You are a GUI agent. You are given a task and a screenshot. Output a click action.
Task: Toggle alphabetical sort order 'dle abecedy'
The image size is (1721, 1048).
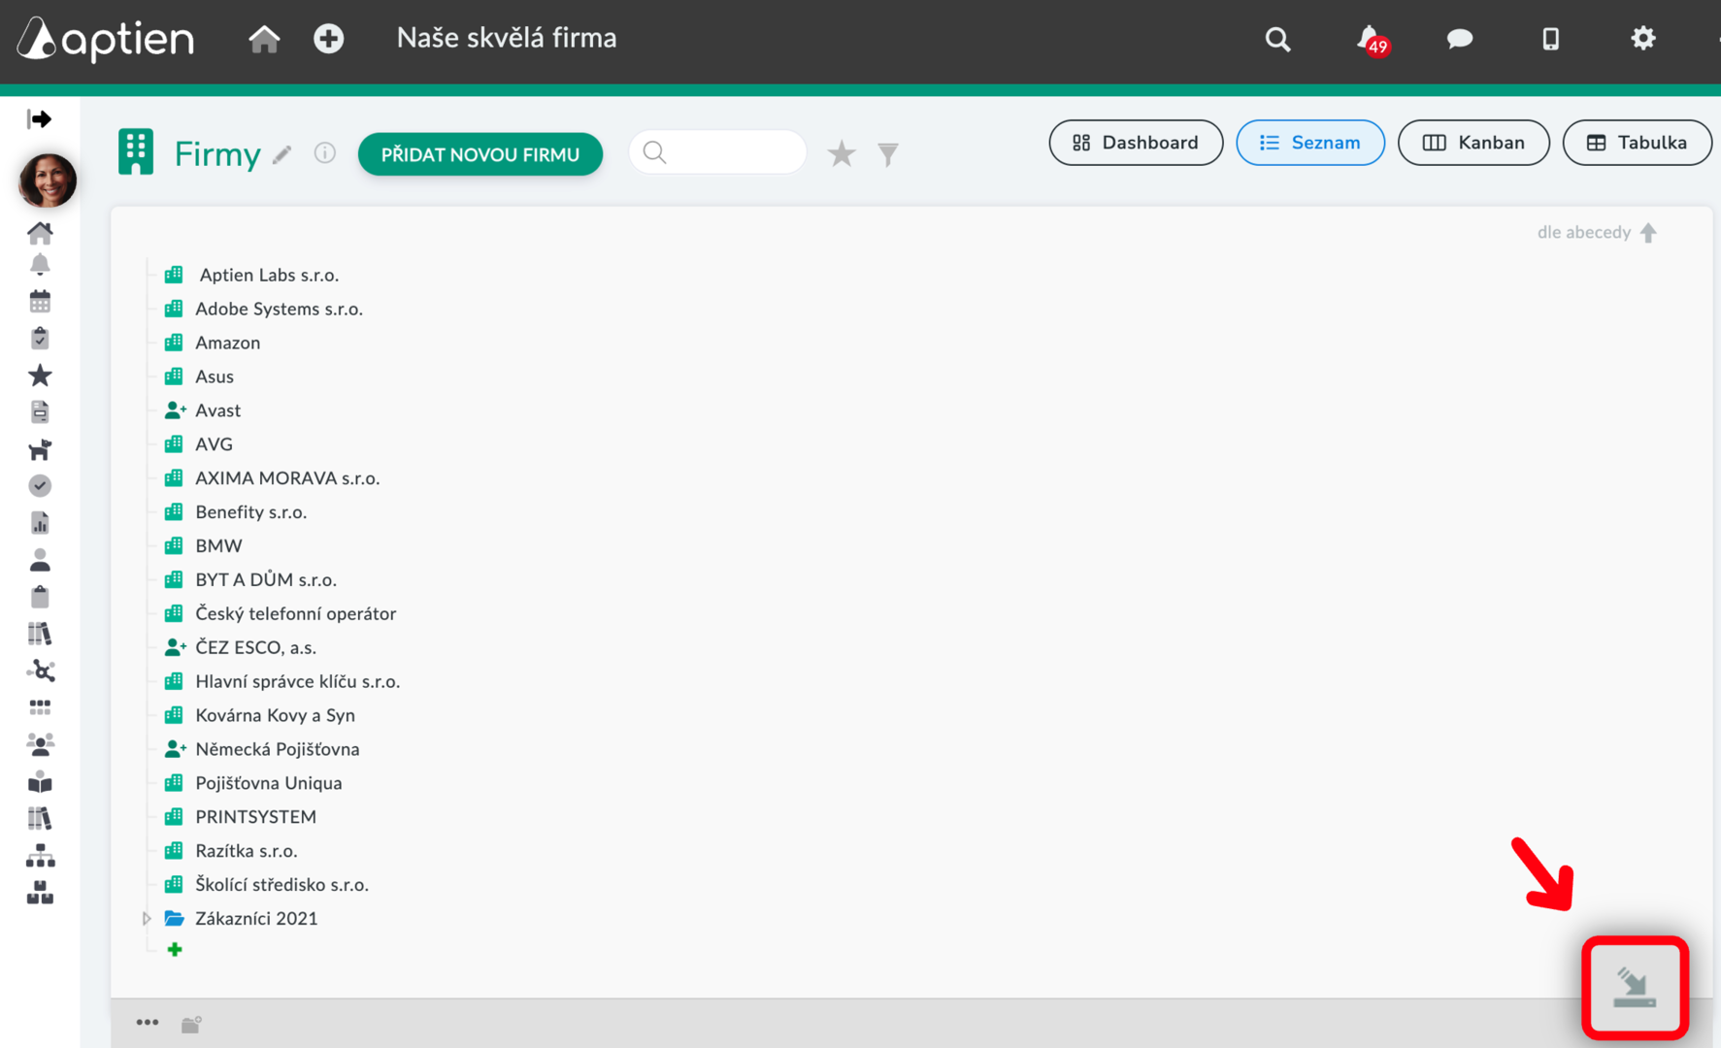point(1597,233)
